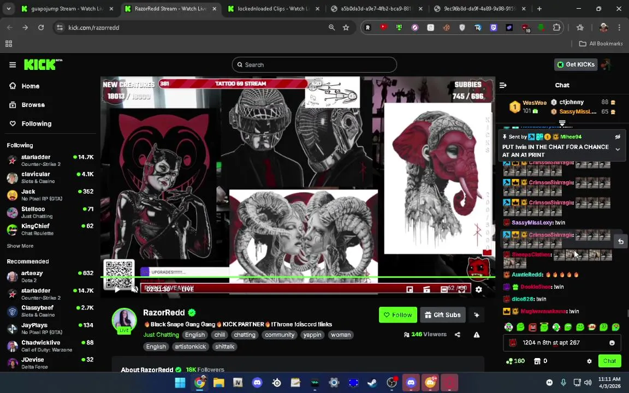Open Jack's No Pixel RP channel
629x393 pixels.
(x=50, y=195)
